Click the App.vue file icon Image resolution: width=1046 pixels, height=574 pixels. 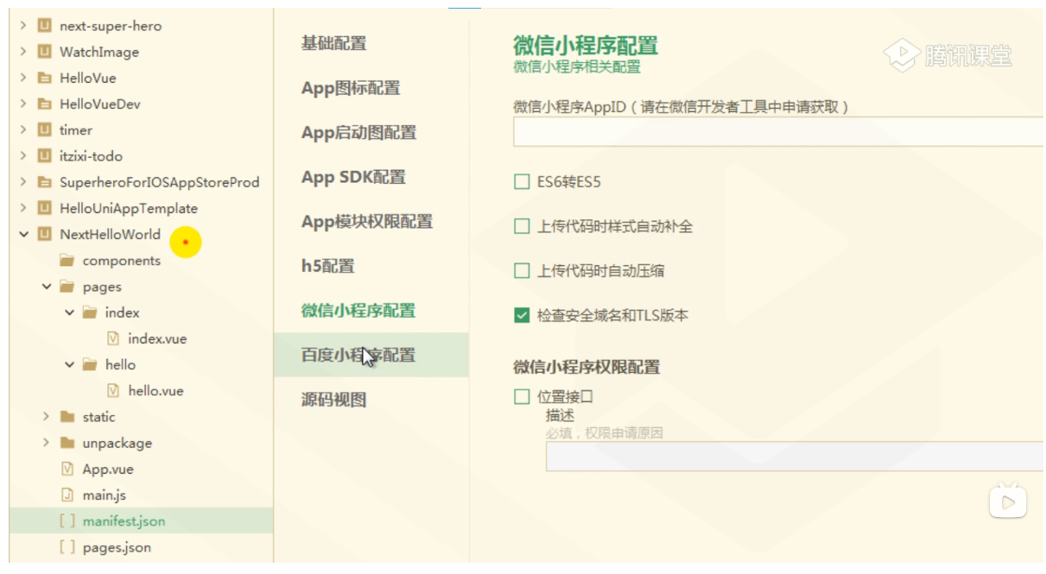[x=67, y=469]
